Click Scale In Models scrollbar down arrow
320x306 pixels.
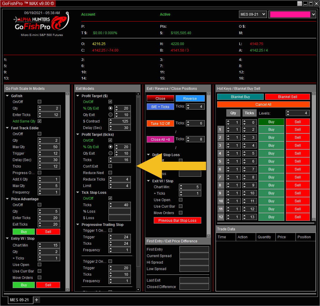pos(67,290)
